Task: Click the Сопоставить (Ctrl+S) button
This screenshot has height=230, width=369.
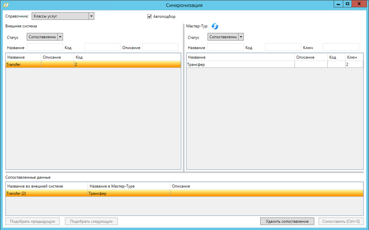Action: [x=341, y=221]
